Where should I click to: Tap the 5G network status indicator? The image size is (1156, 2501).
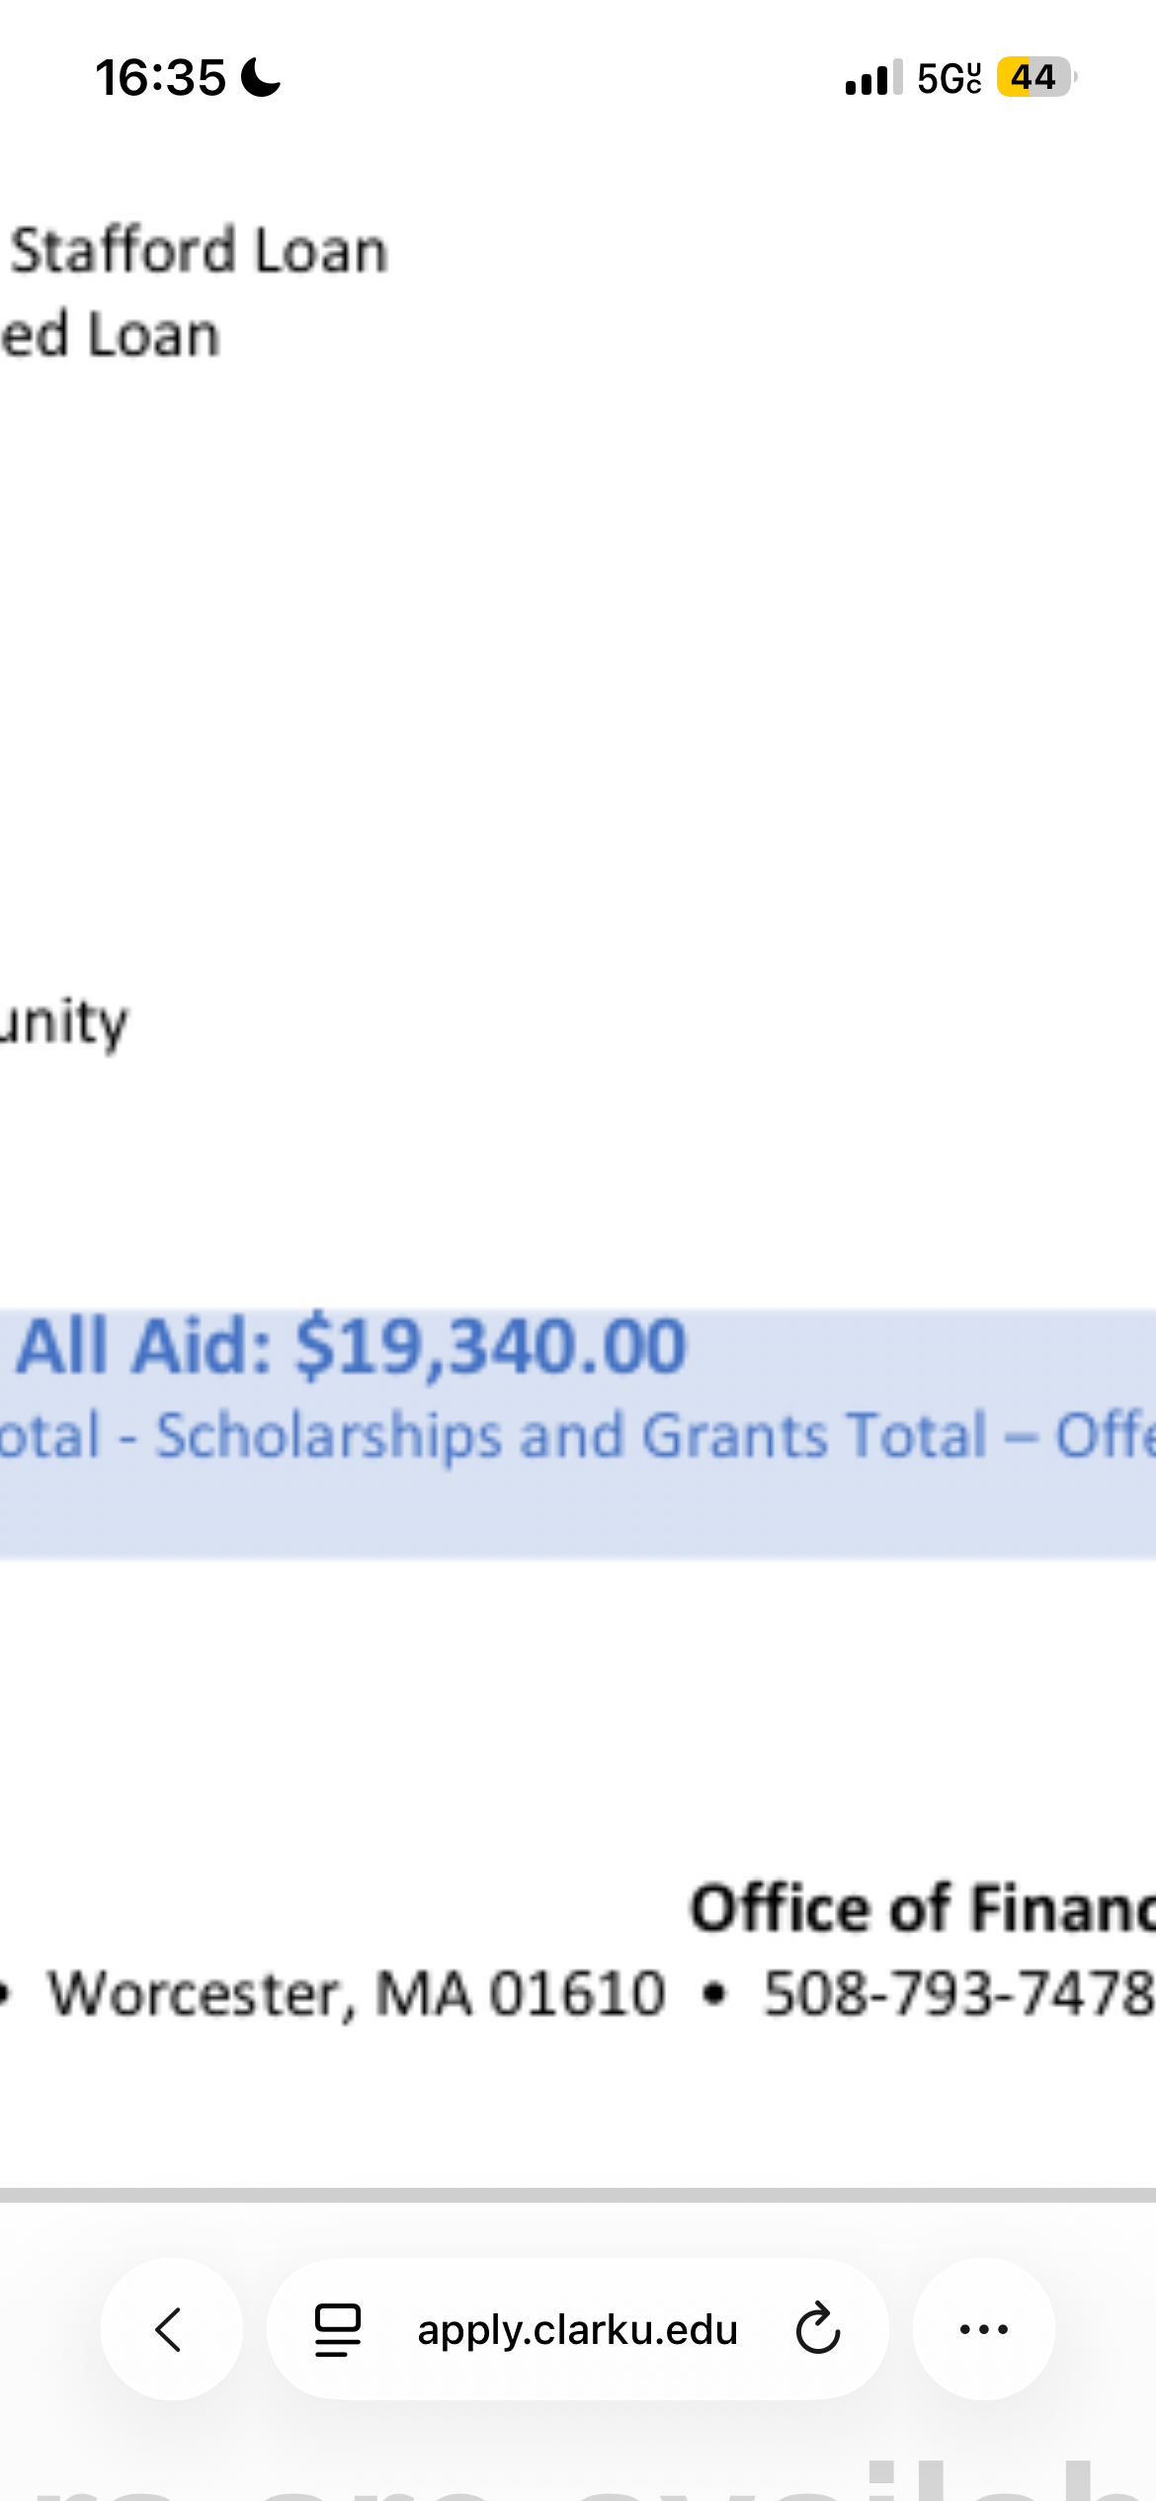tap(950, 77)
